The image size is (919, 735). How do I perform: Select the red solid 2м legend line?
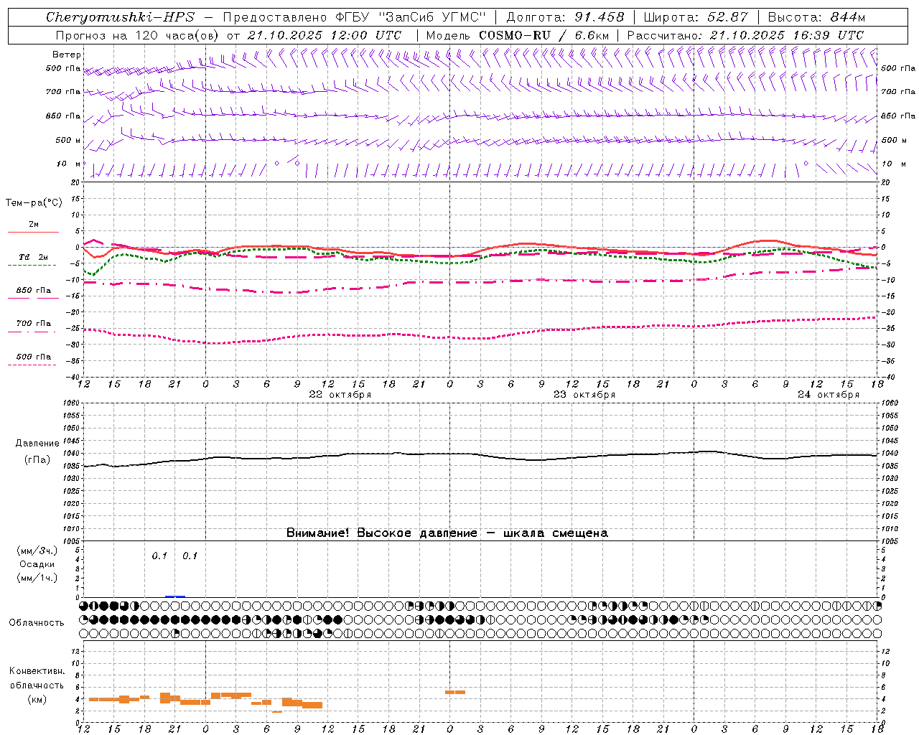click(x=33, y=232)
